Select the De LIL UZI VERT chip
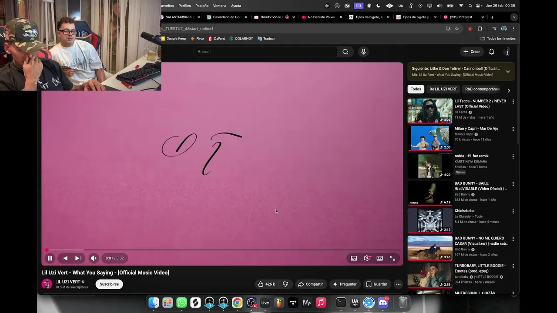The width and height of the screenshot is (557, 313). (x=443, y=89)
